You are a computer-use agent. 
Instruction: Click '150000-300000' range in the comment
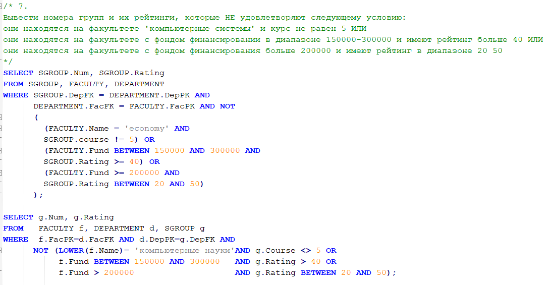[x=359, y=39]
